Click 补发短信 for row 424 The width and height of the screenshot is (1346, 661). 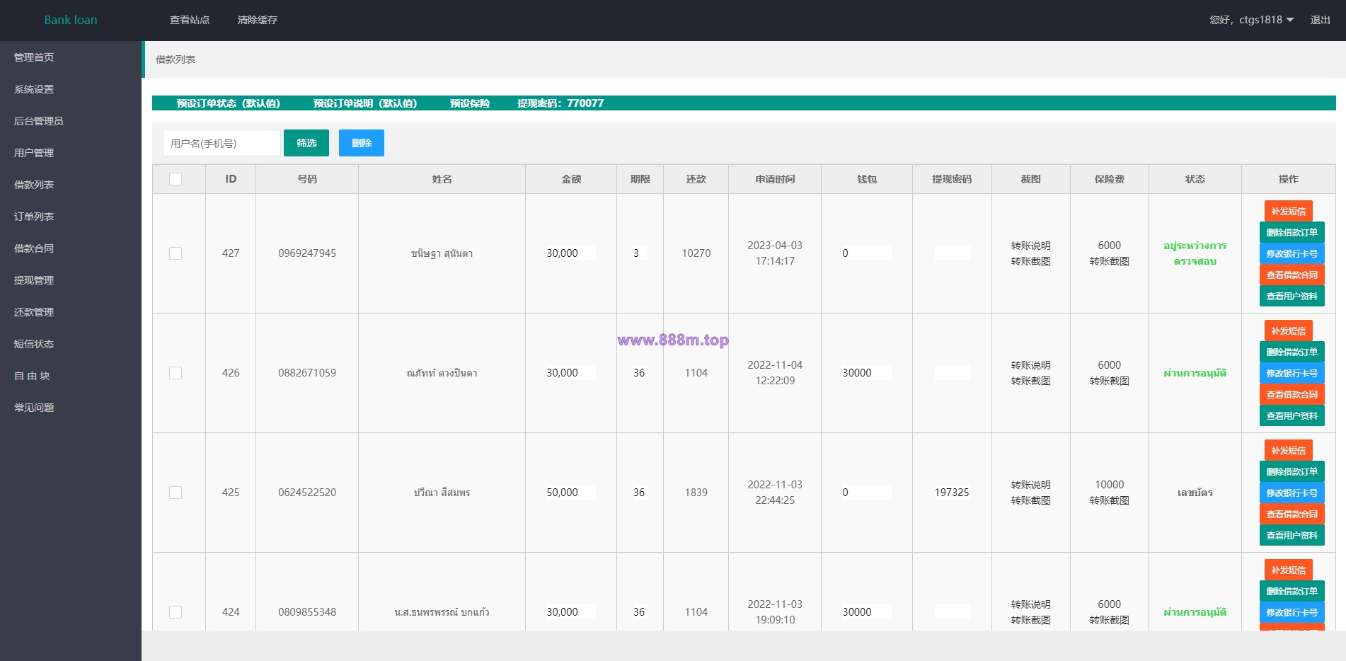click(x=1289, y=570)
